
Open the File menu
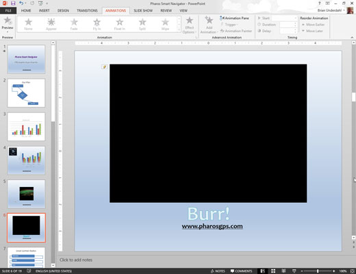pos(8,10)
